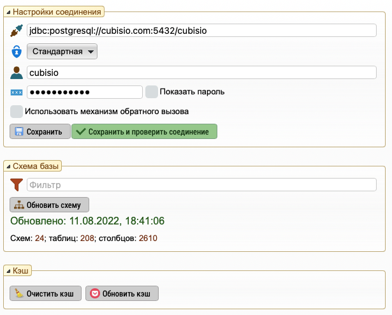This screenshot has width=392, height=315.
Task: Click the orange funnel filter icon
Action: [17, 186]
